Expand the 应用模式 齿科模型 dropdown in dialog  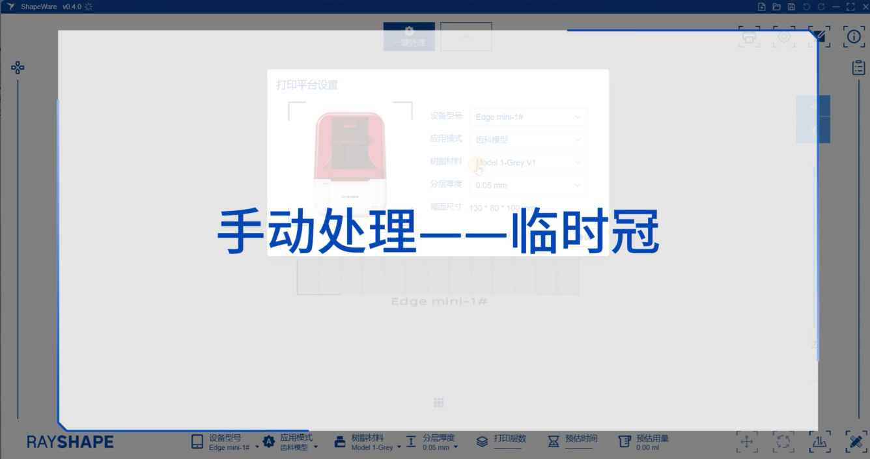click(x=527, y=140)
